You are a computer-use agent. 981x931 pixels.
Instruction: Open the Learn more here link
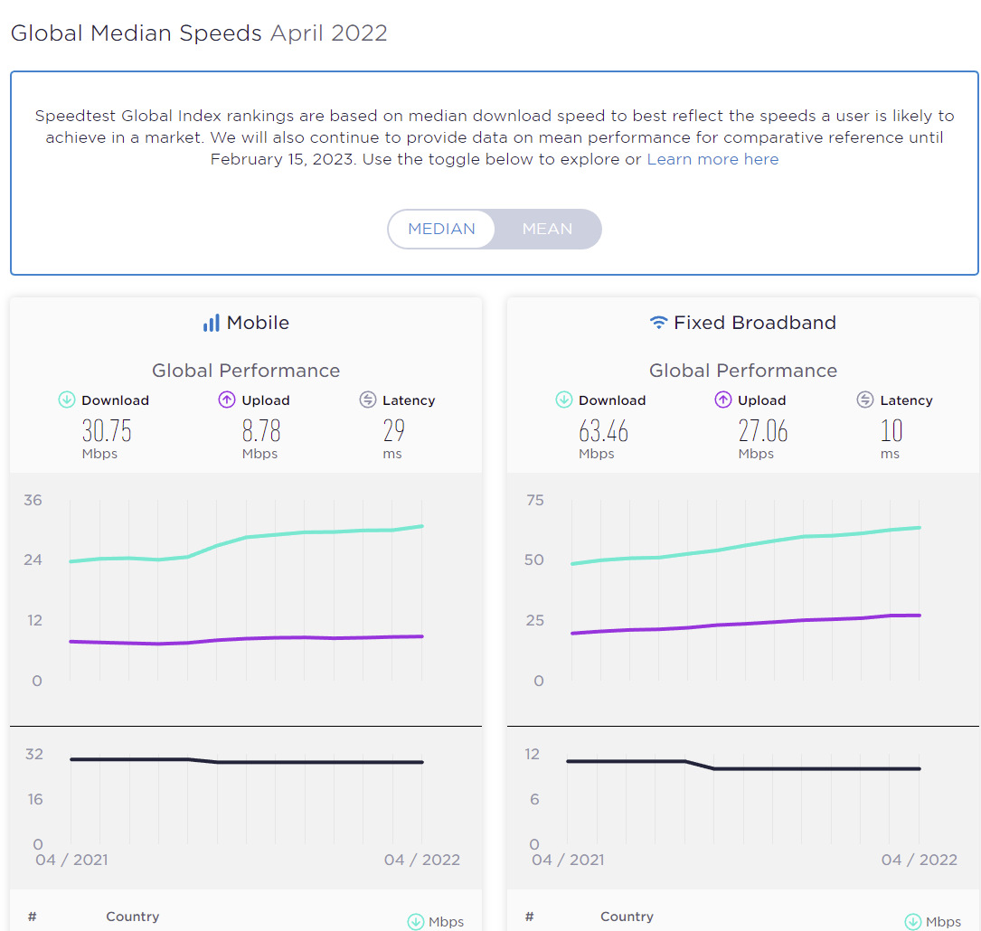coord(712,159)
